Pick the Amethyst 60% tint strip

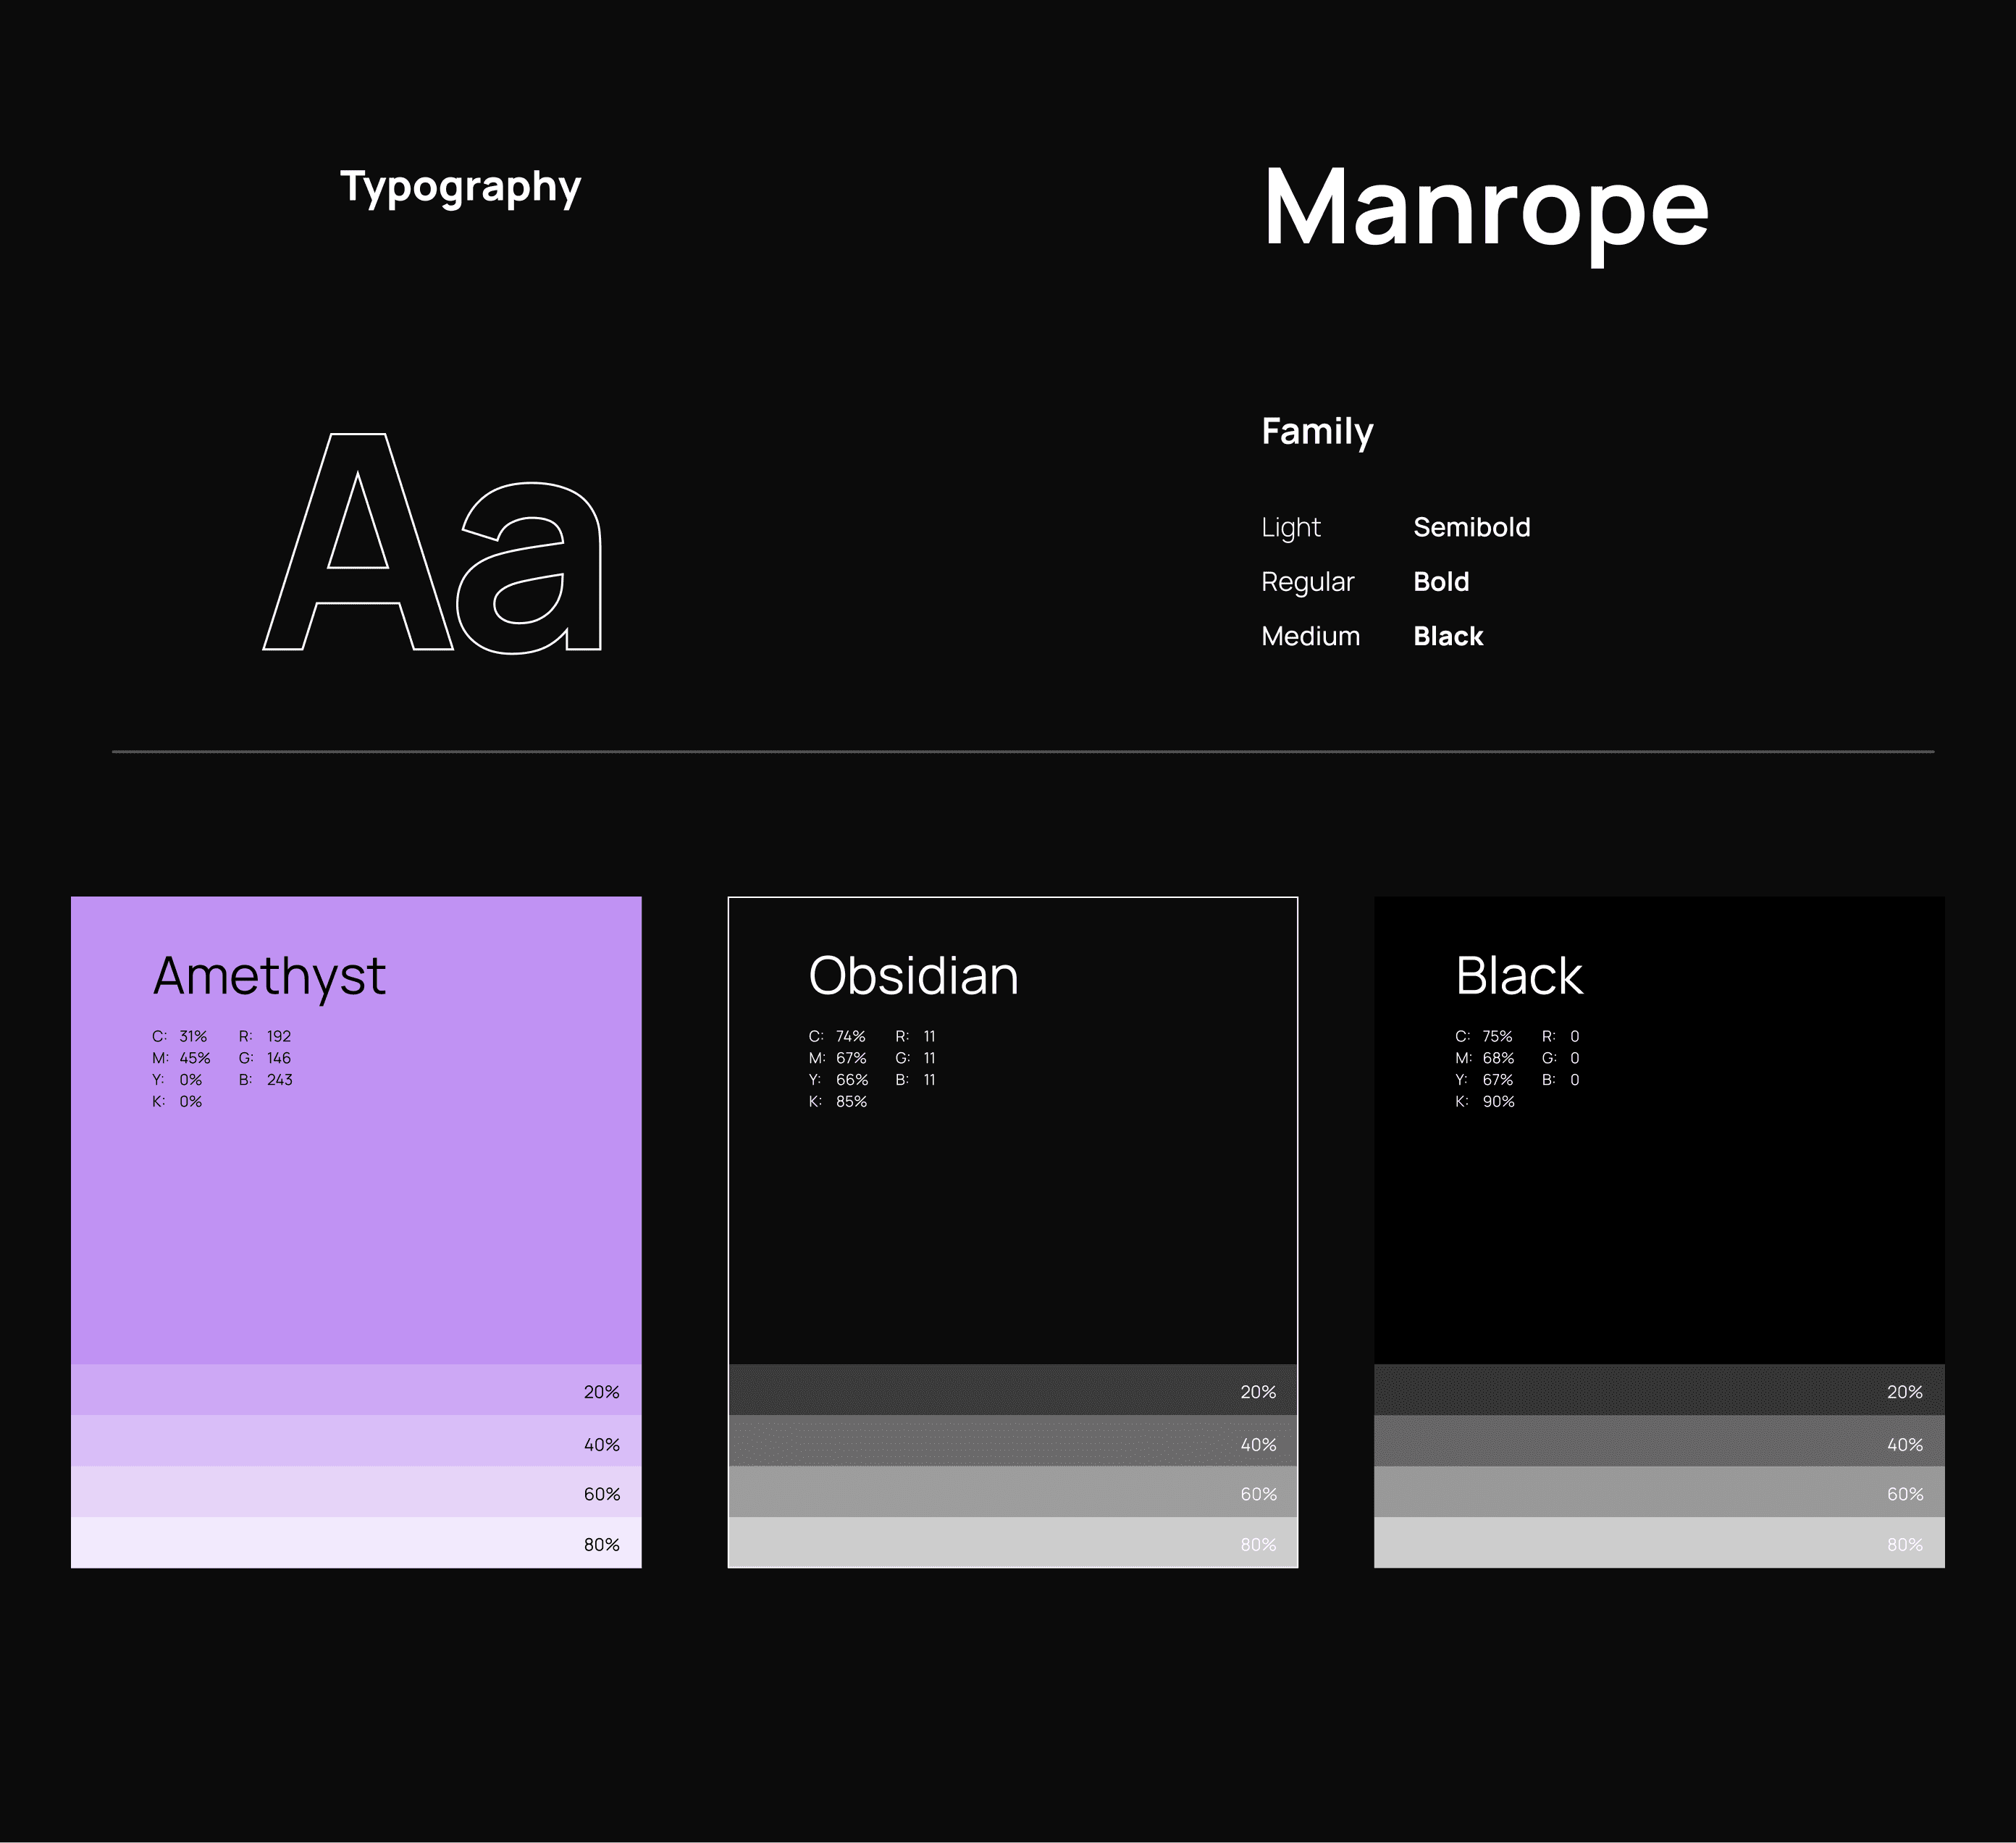pyautogui.click(x=356, y=1492)
